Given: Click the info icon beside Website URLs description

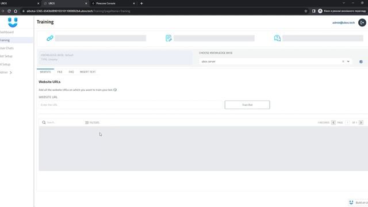Looking at the screenshot, I should [115, 90].
